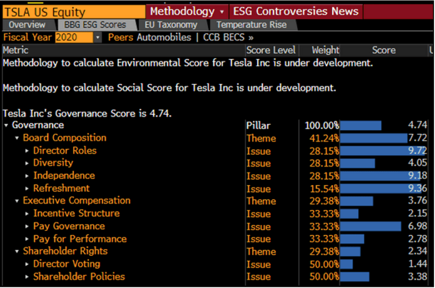Screen dimensions: 435x288
Task: Open the CCB BECS link
Action: click(x=228, y=37)
